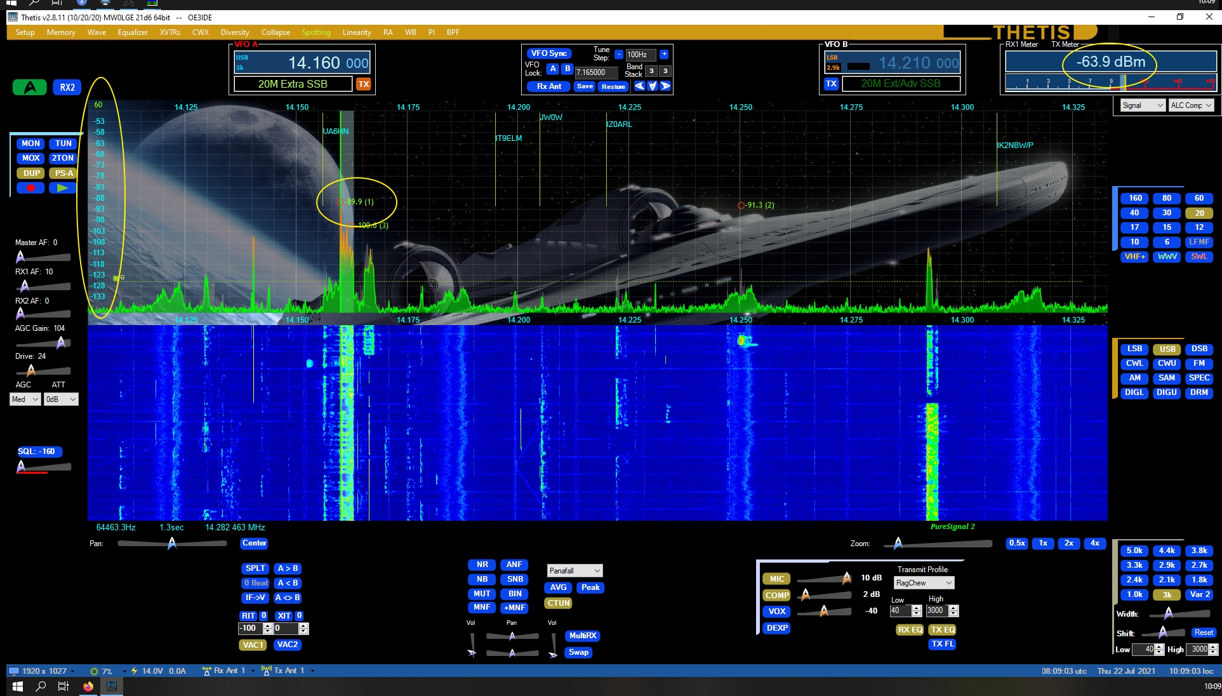Click the VFO Sync button

[x=549, y=53]
